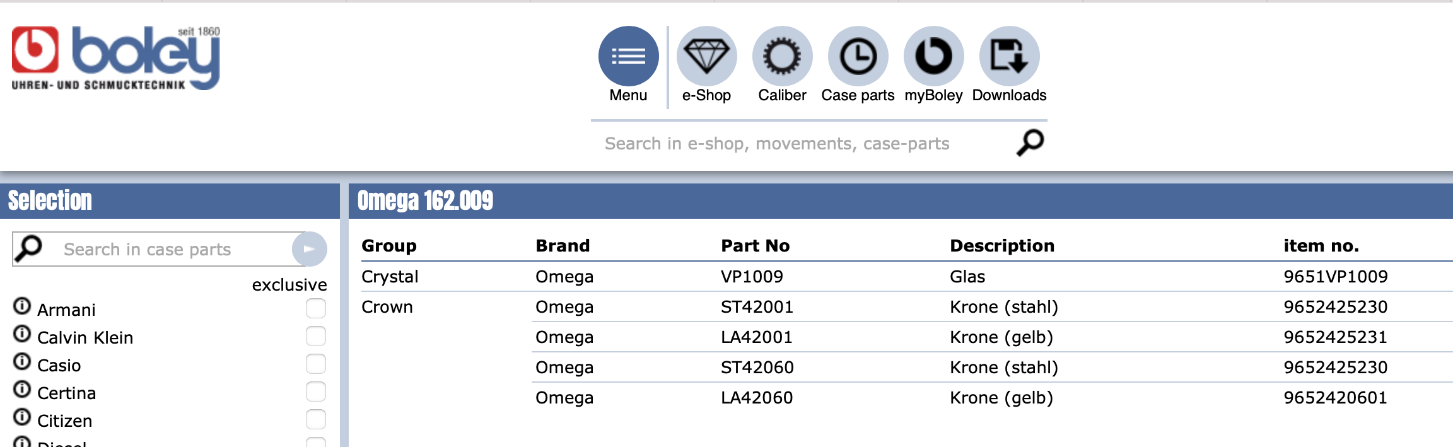The image size is (1453, 447).
Task: Tick the Citizen exclusive checkbox
Action: pyautogui.click(x=316, y=419)
